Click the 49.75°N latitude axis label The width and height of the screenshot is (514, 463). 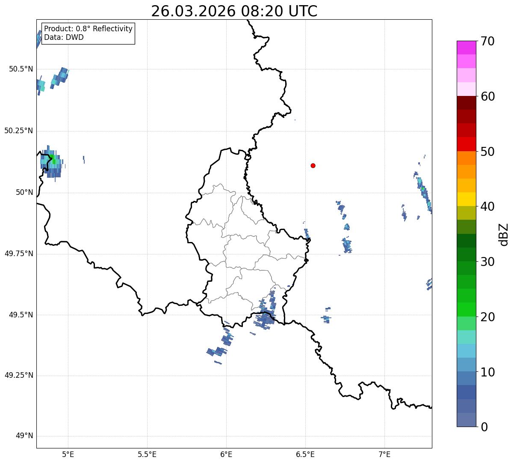click(18, 254)
